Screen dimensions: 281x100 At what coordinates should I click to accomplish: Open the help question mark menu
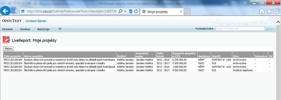(60, 29)
